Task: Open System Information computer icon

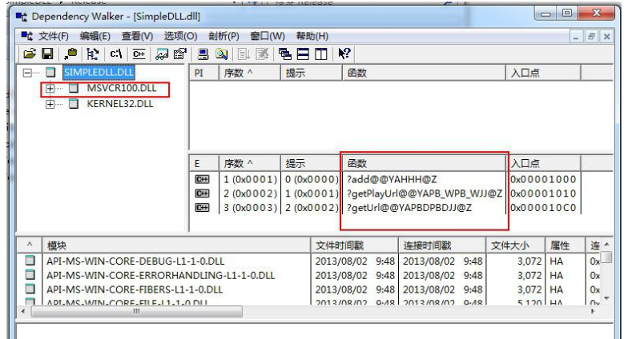Action: point(203,54)
